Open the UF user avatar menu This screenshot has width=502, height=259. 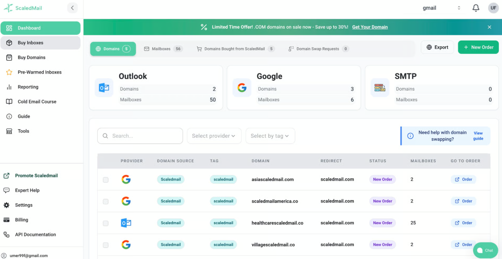[x=494, y=8]
